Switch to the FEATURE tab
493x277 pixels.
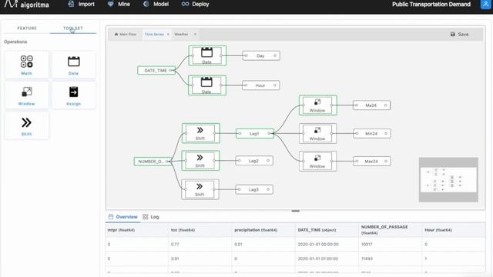pyautogui.click(x=27, y=28)
